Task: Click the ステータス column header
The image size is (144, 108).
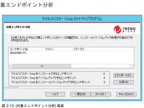Action: [103, 49]
